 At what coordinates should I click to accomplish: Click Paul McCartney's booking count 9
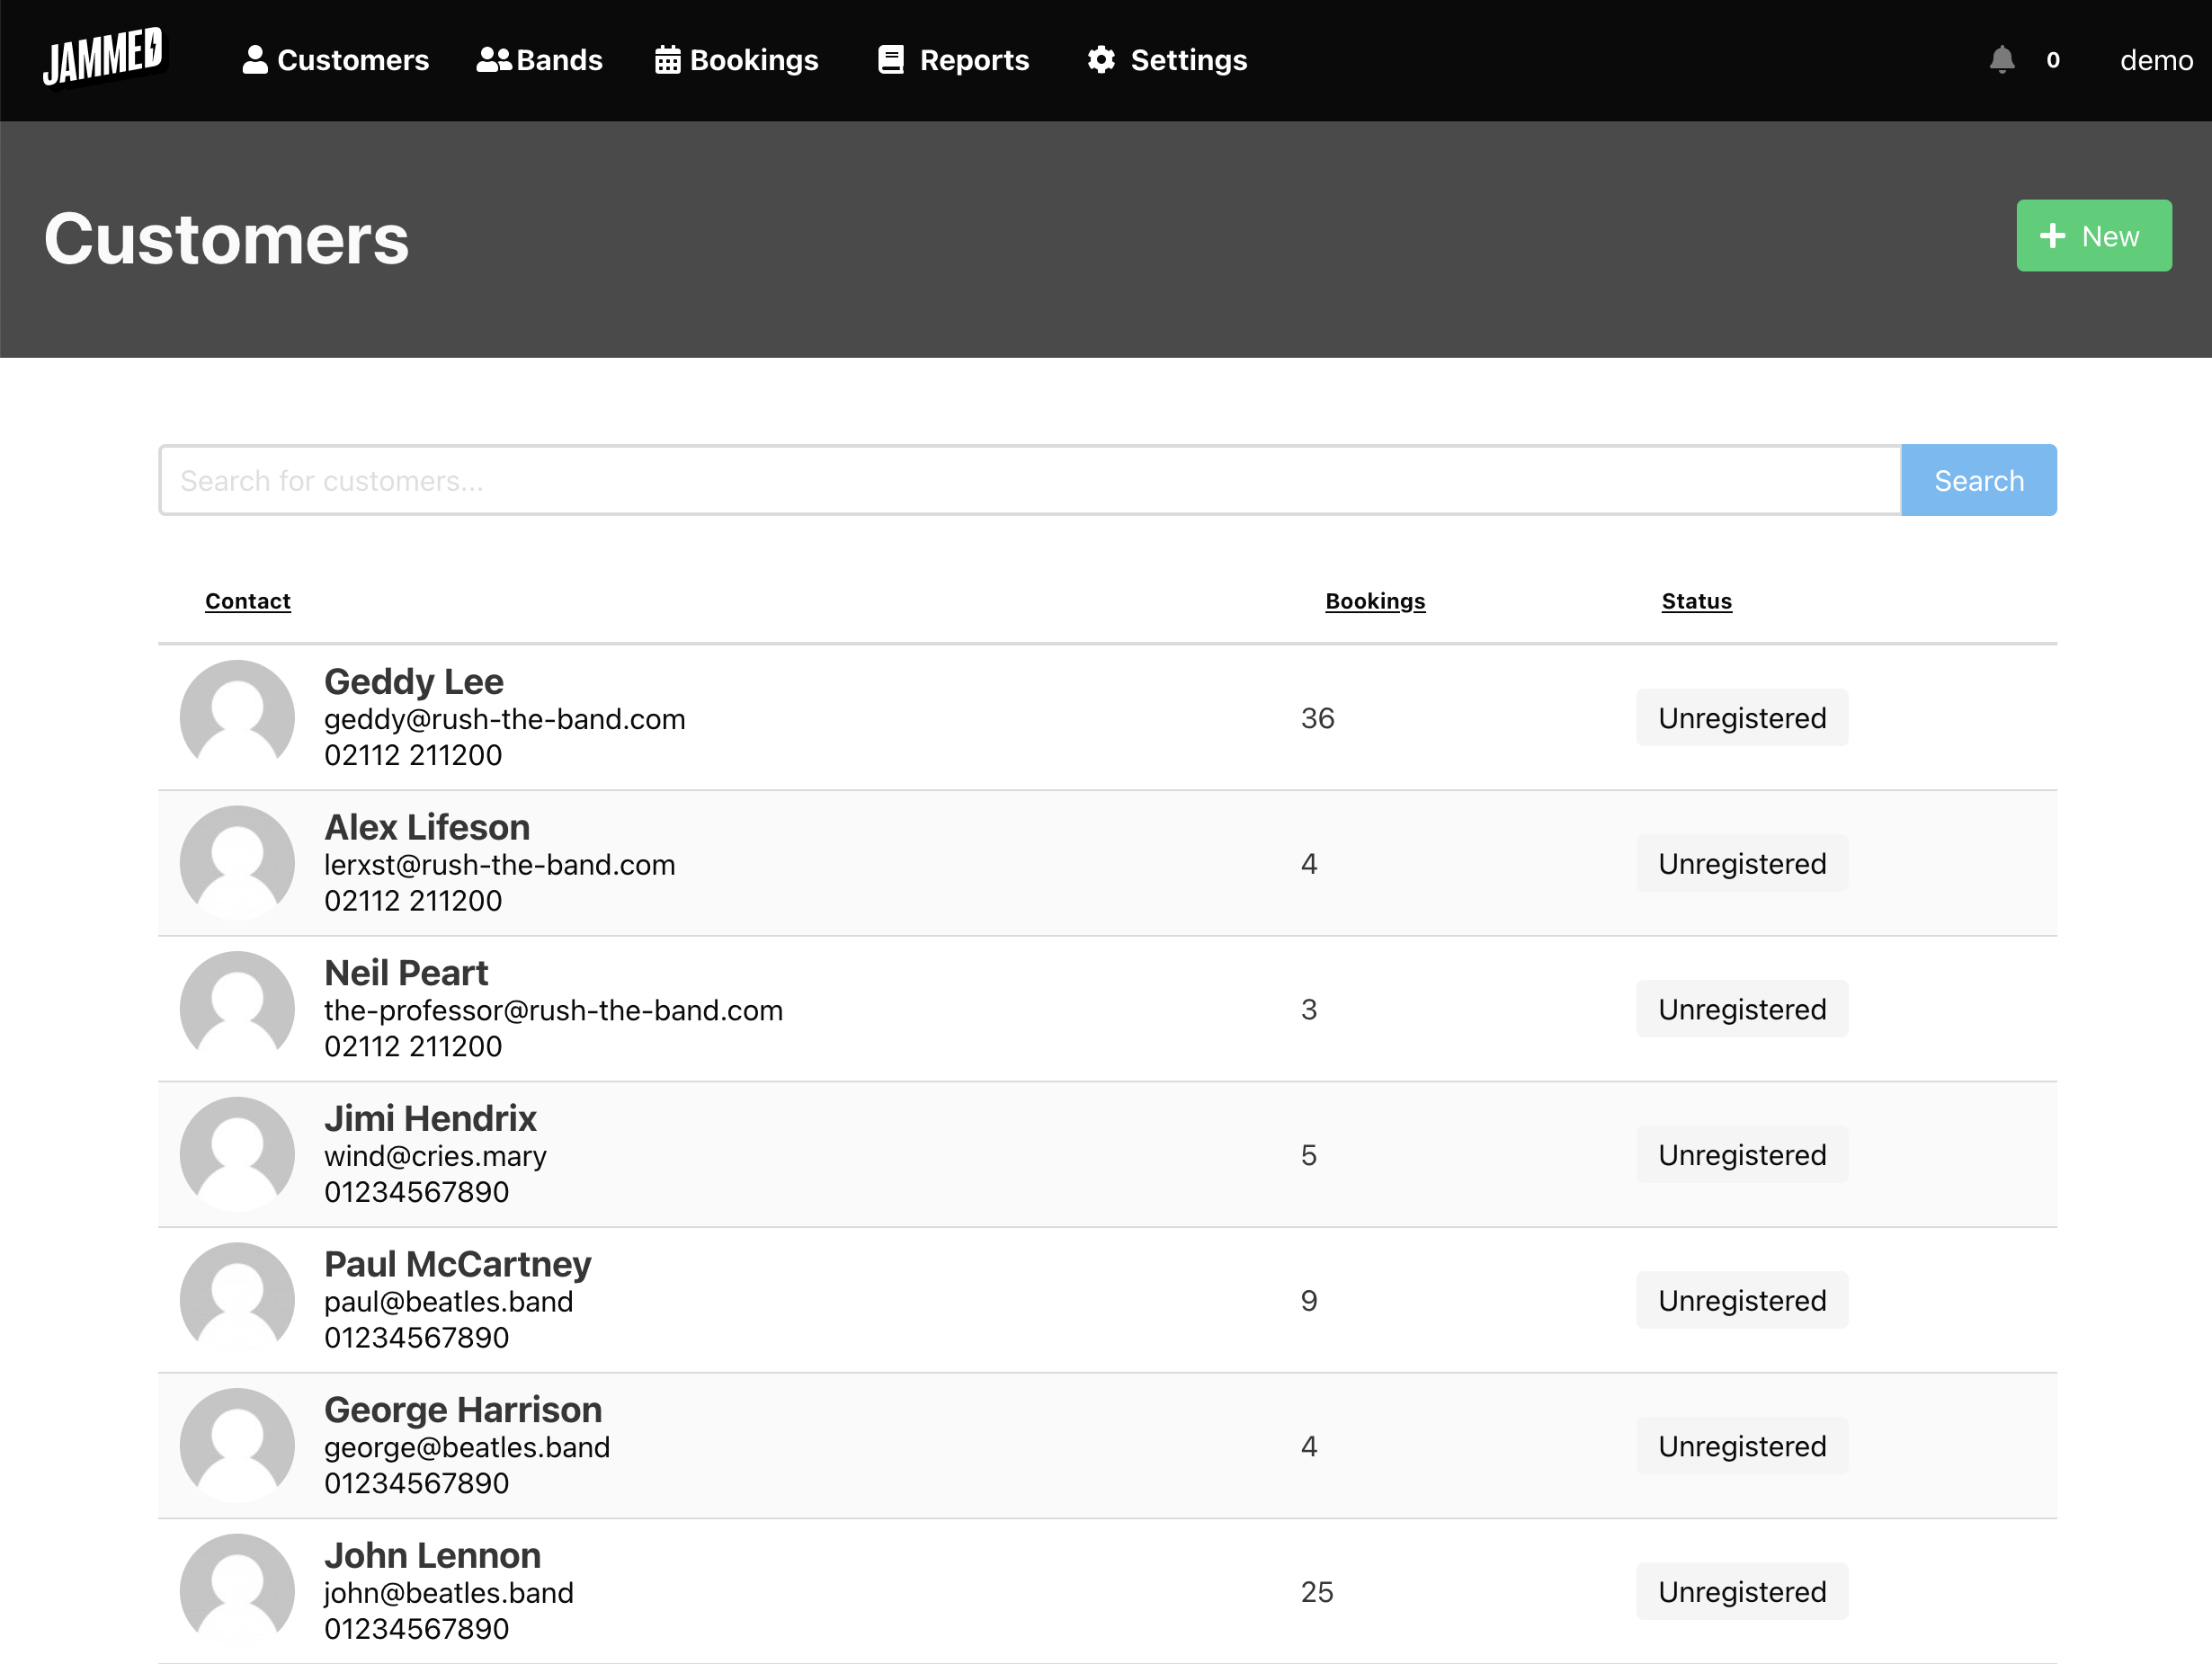[1309, 1301]
